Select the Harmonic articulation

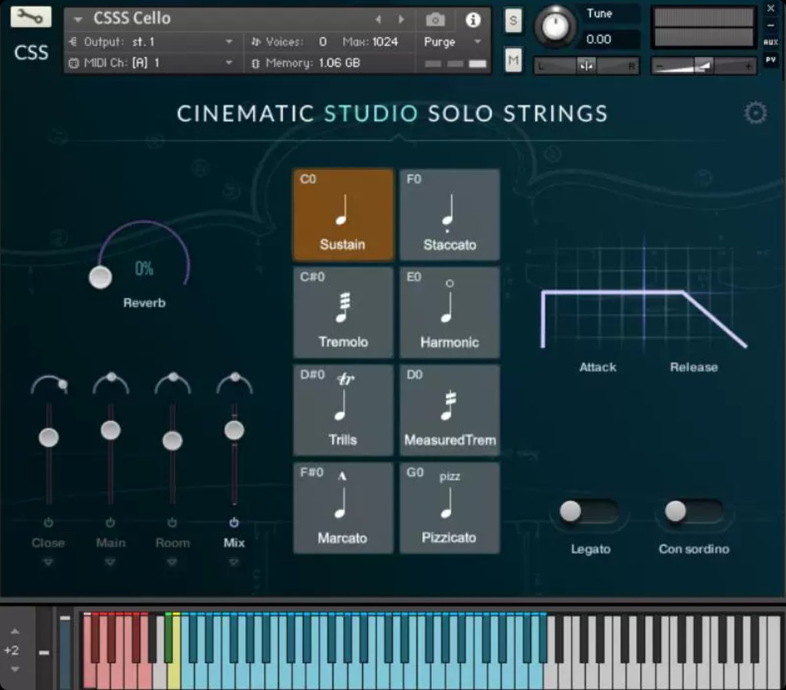coord(449,312)
